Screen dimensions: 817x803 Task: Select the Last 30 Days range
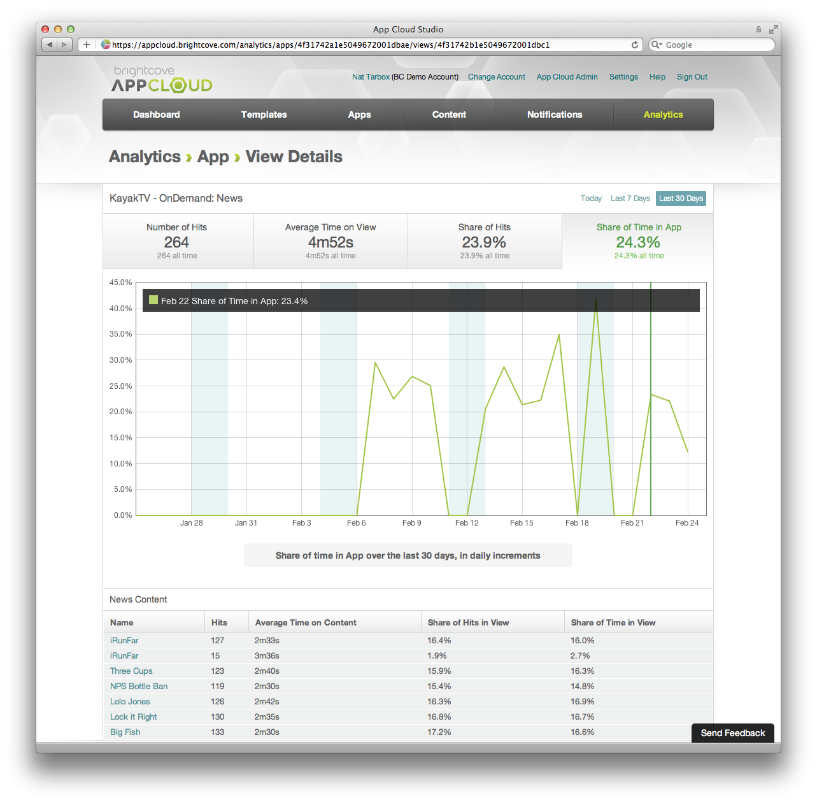coord(681,199)
